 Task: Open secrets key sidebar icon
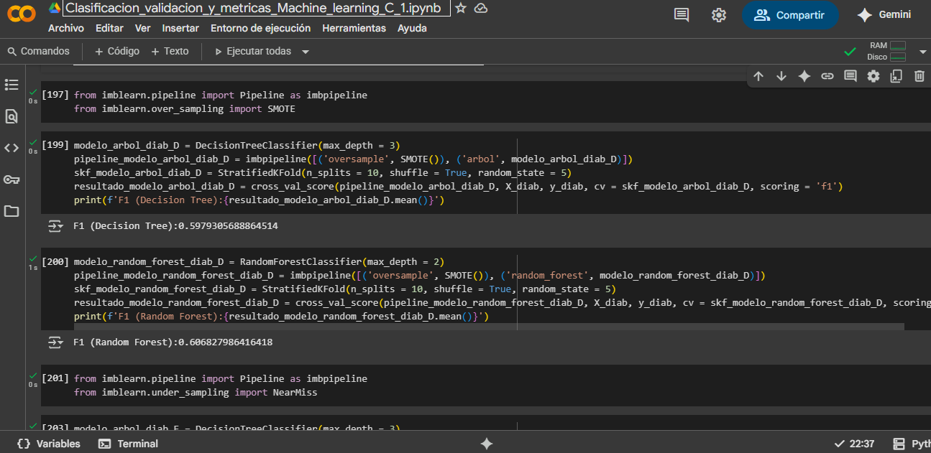[x=12, y=179]
